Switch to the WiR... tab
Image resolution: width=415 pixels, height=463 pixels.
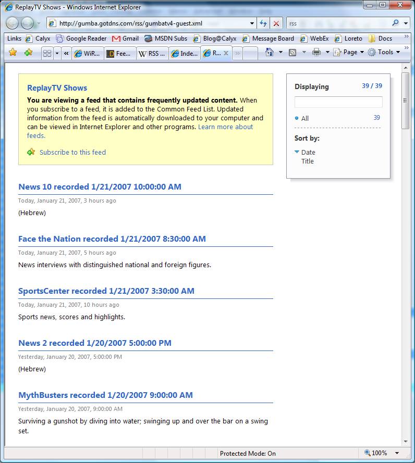88,54
